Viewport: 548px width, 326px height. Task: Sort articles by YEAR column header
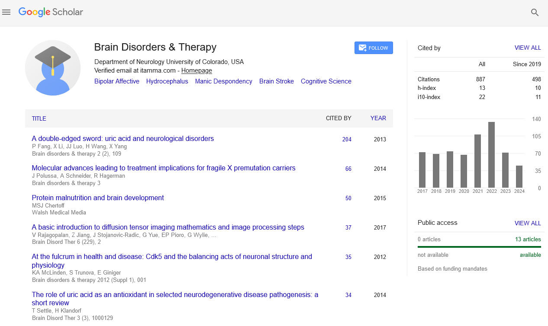tap(378, 118)
